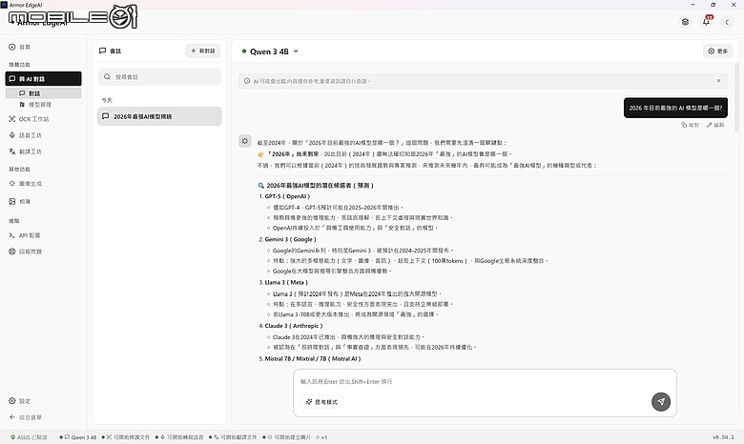This screenshot has height=444, width=744.
Task: Collapse the sidebar menu with arrow
Action: point(26,417)
